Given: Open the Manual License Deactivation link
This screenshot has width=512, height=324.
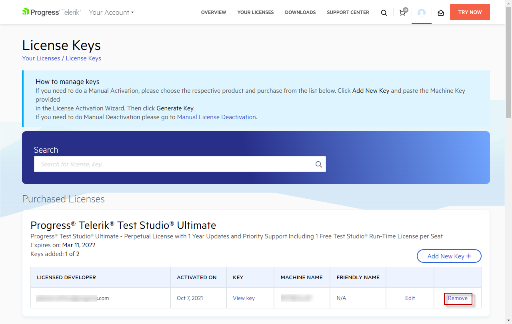Looking at the screenshot, I should point(216,117).
